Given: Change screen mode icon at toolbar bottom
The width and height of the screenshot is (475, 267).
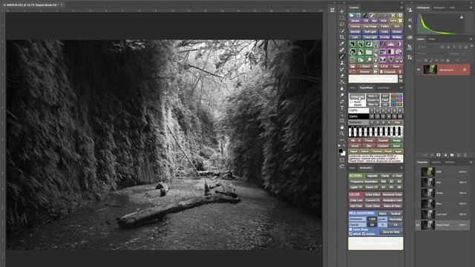Looking at the screenshot, I should tap(341, 166).
